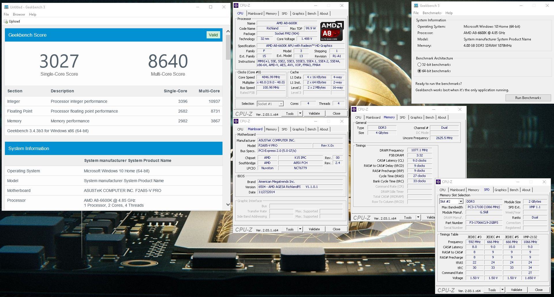
Task: Open the Tools dropdown arrow in Memory window
Action: 418,217
